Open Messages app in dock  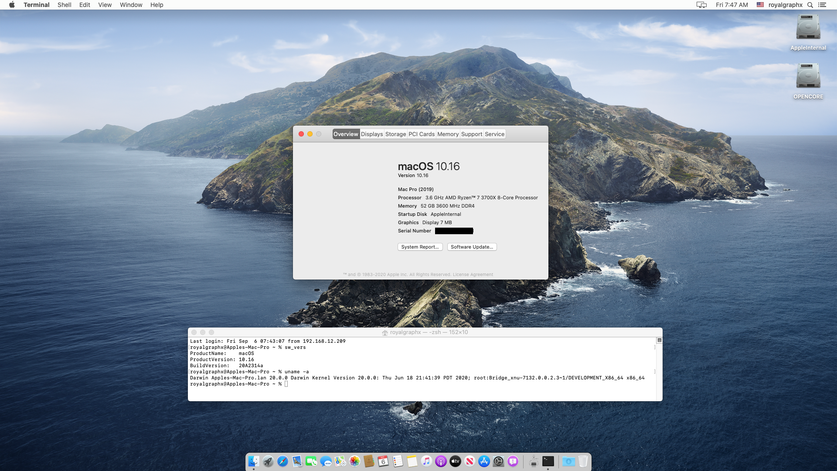pos(326,461)
